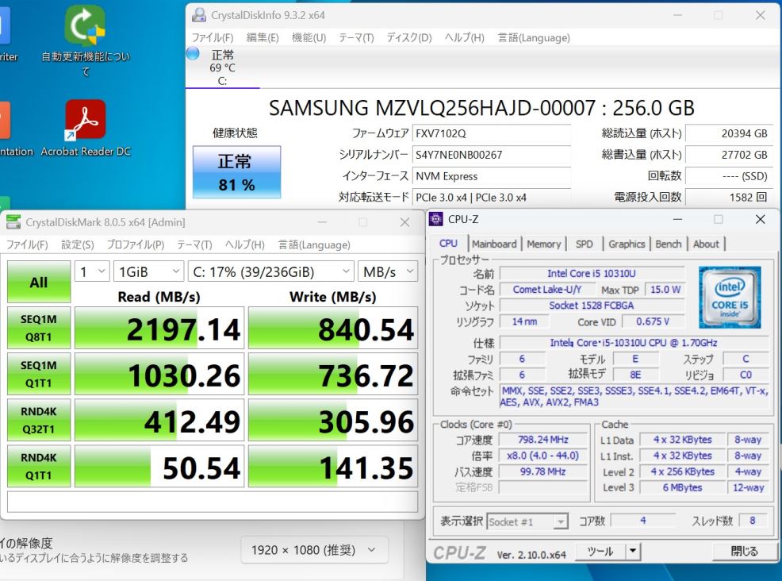Open the 機能(U) menu in CrystalDiskInfo
The width and height of the screenshot is (782, 581).
coord(309,37)
